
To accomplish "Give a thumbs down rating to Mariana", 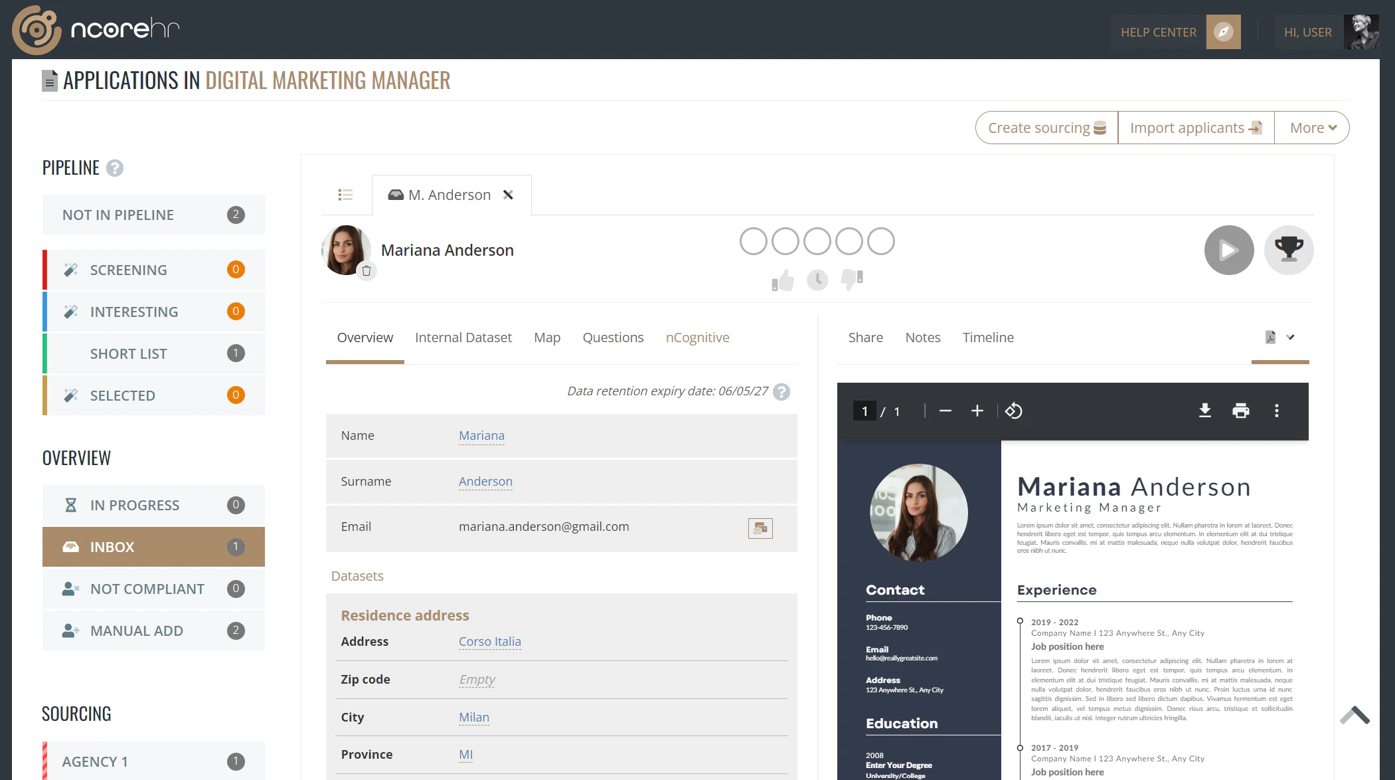I will pos(853,280).
